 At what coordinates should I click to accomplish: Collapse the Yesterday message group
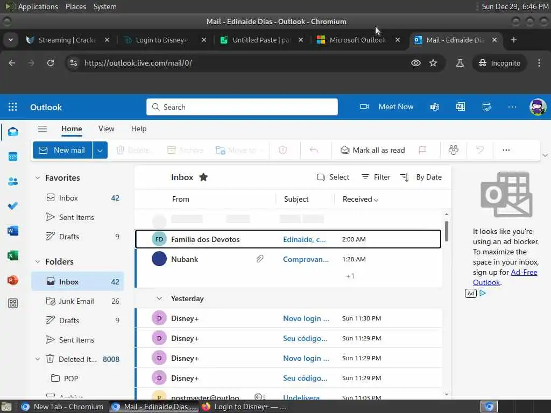click(x=159, y=298)
